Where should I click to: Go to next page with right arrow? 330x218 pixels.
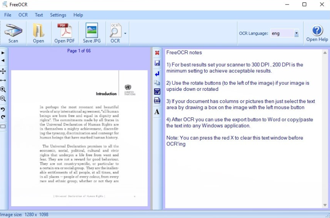coord(3,53)
